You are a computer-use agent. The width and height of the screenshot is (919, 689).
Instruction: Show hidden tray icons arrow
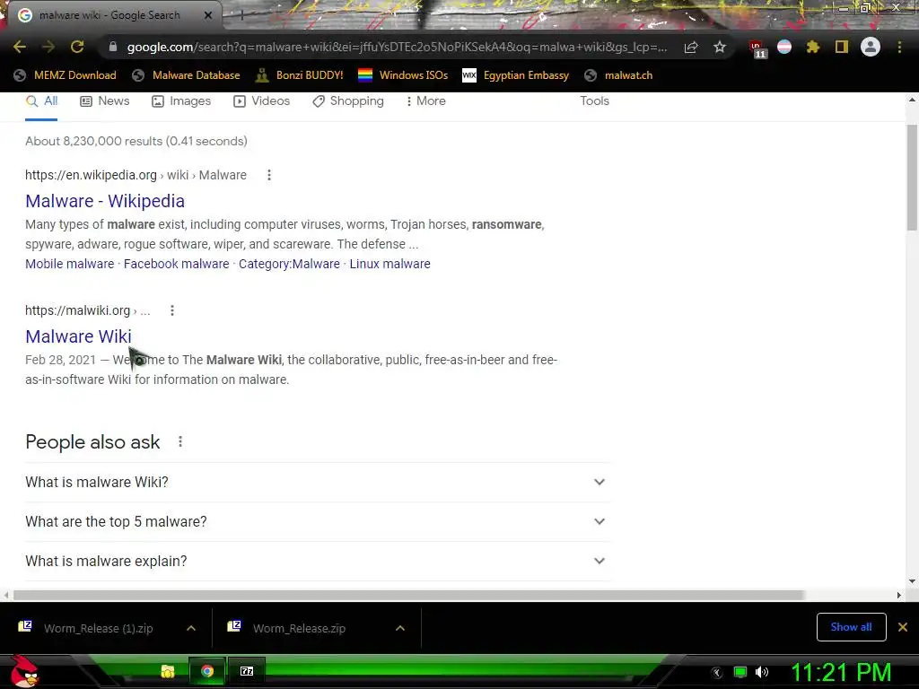tap(717, 673)
